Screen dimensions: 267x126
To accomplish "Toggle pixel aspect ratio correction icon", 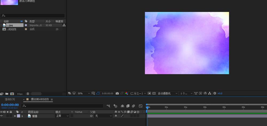I will coord(196,93).
